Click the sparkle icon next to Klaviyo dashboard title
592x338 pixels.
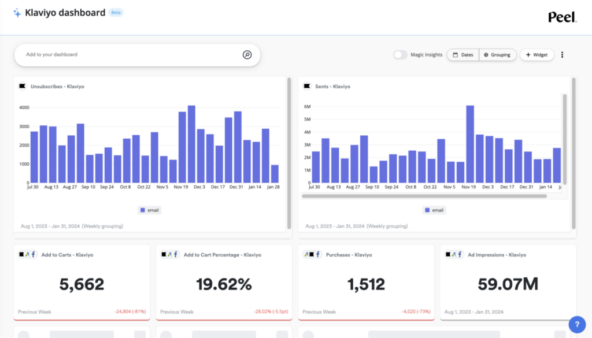[x=16, y=12]
